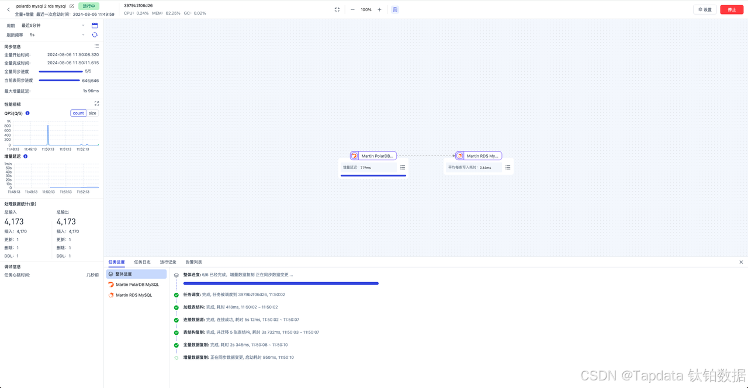This screenshot has height=388, width=748.
Task: Select the Martin RDS My... target node
Action: coord(479,156)
